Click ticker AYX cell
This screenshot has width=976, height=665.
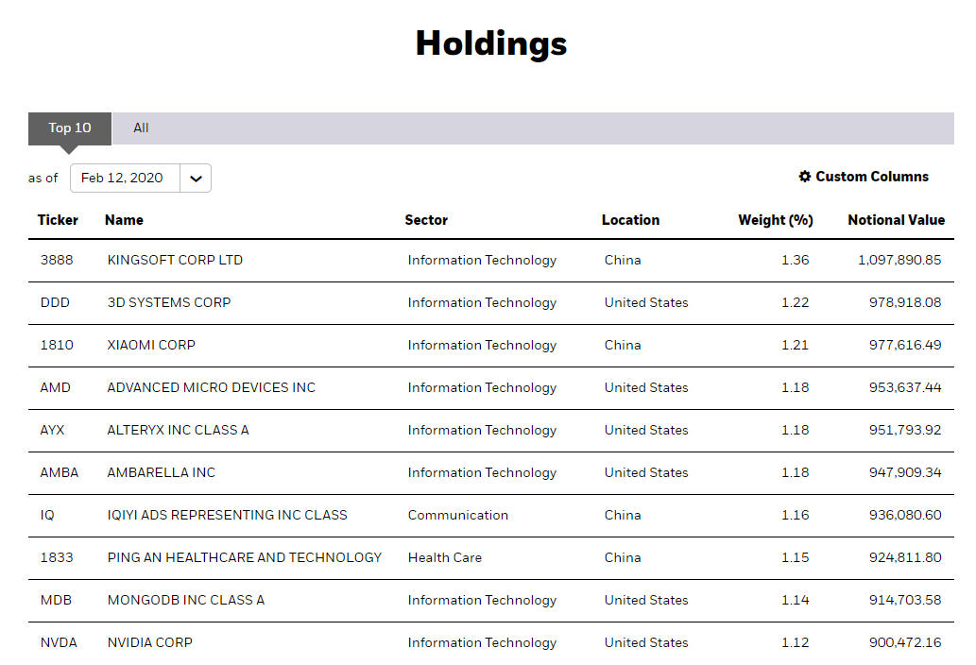[52, 430]
